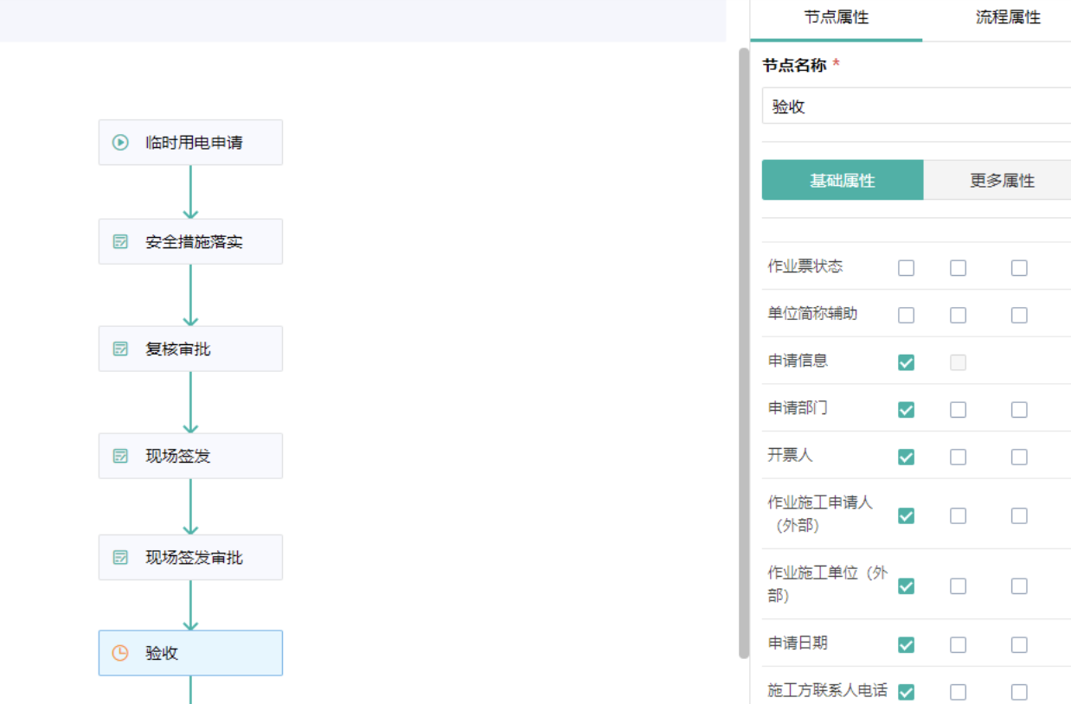This screenshot has width=1071, height=704.
Task: Switch to the 节点属性 tab
Action: click(x=836, y=17)
